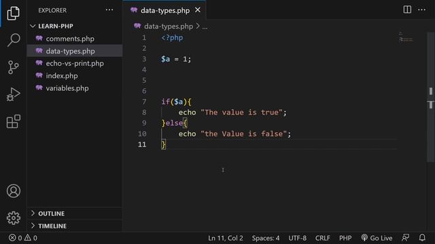This screenshot has width=435, height=244.
Task: Open editor more actions ellipsis
Action: (421, 9)
